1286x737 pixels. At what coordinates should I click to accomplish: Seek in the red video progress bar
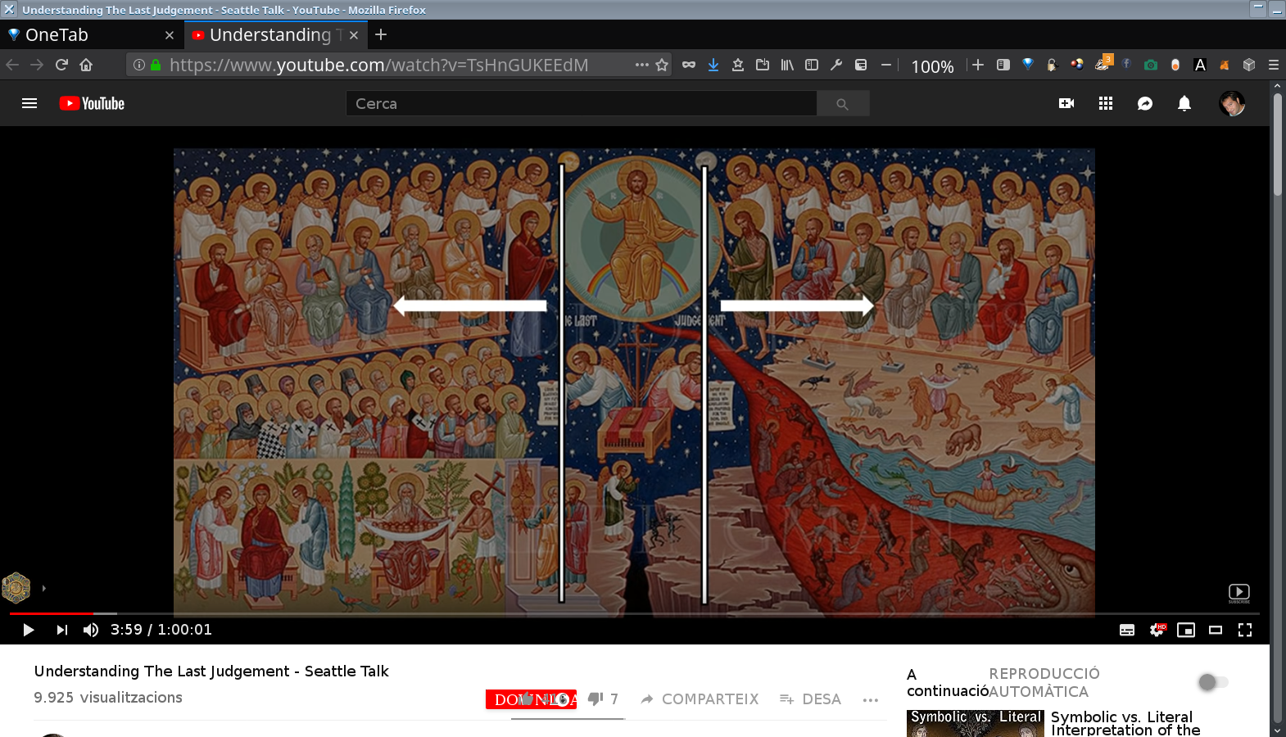point(51,613)
